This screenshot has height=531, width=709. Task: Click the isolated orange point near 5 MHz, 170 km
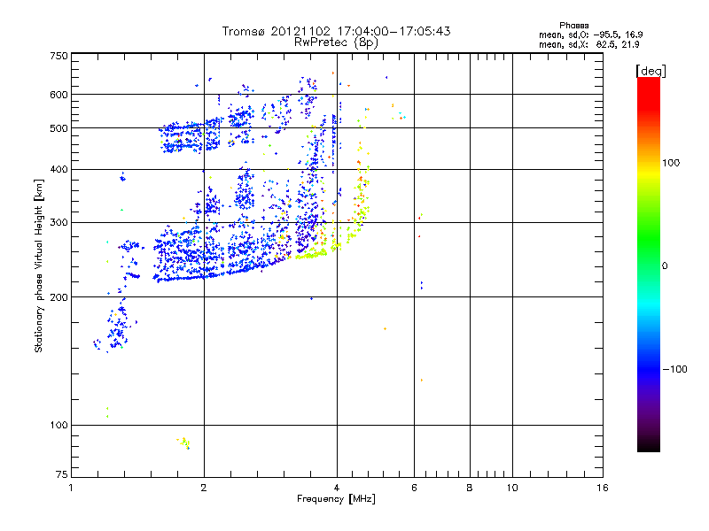[385, 328]
